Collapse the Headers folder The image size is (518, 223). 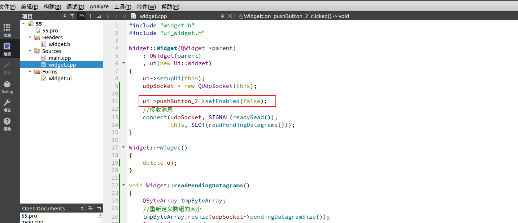coord(30,37)
